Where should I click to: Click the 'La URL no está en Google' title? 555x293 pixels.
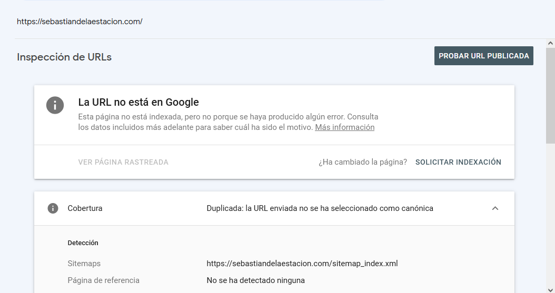[x=138, y=102]
